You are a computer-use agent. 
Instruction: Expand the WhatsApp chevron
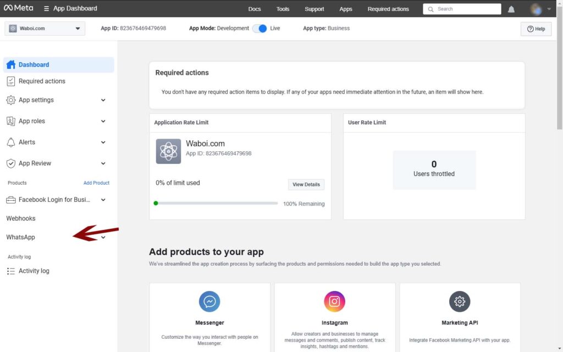pyautogui.click(x=103, y=238)
